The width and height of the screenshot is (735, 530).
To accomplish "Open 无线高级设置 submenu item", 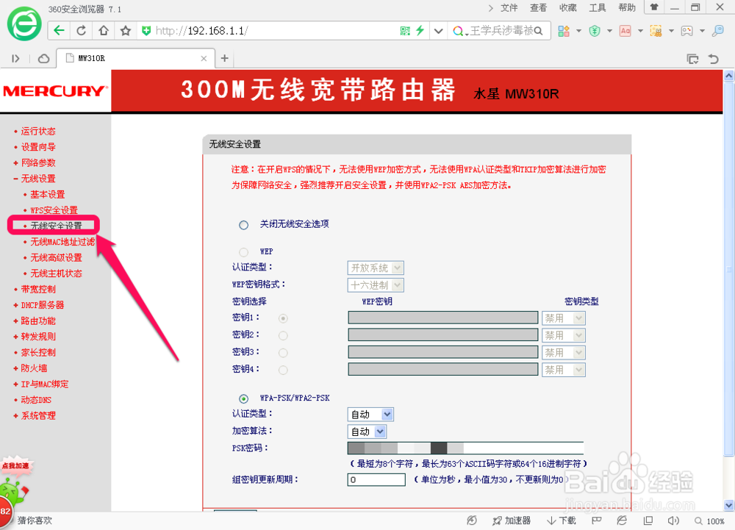I will click(56, 258).
